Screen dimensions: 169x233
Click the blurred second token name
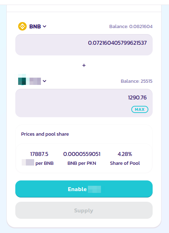point(35,81)
